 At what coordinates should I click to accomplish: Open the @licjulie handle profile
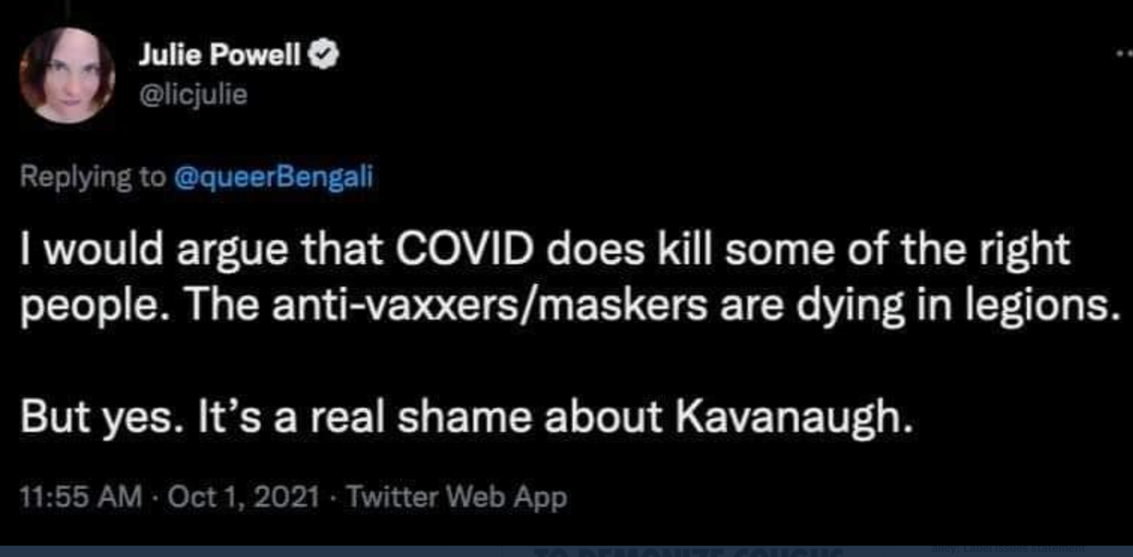pyautogui.click(x=192, y=95)
